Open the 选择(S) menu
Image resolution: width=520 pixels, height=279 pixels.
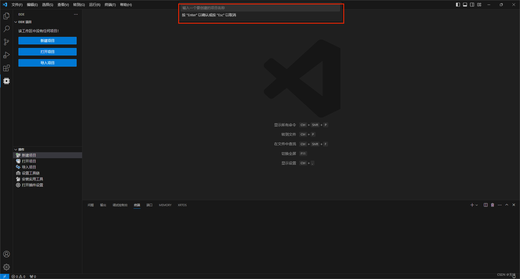click(47, 5)
